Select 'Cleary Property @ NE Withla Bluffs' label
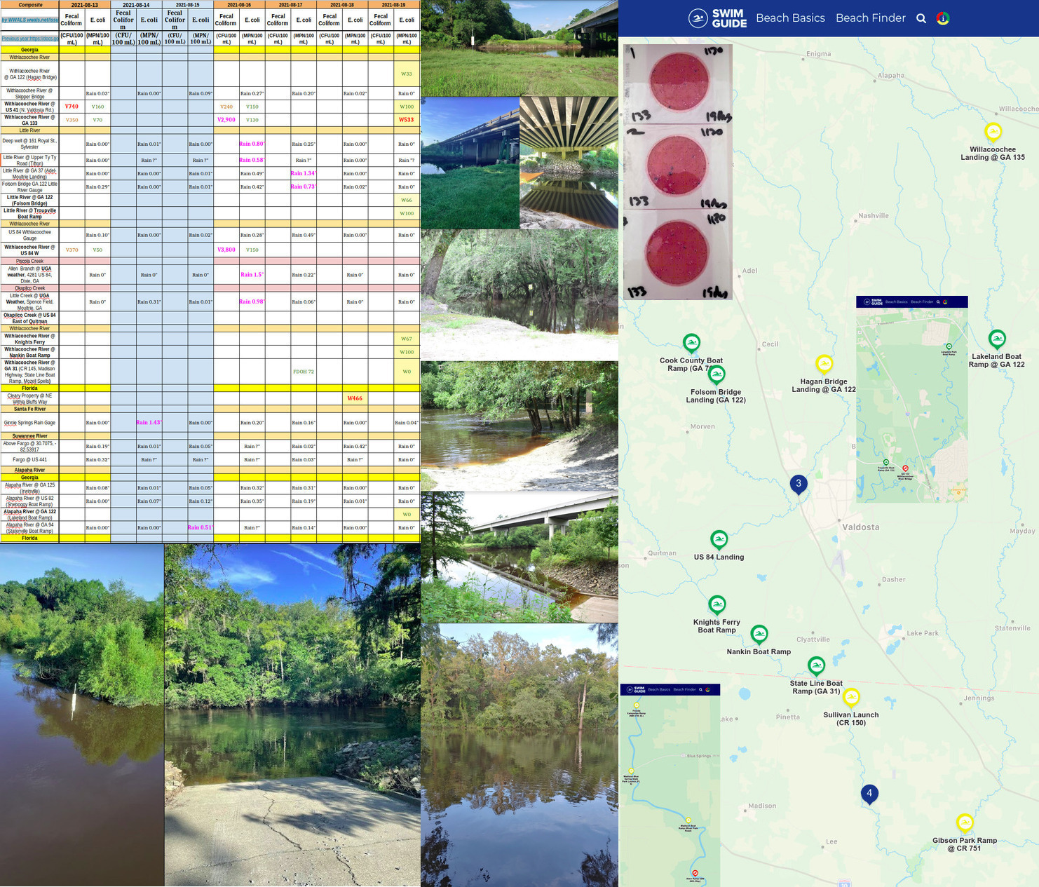The image size is (1039, 887). point(29,398)
